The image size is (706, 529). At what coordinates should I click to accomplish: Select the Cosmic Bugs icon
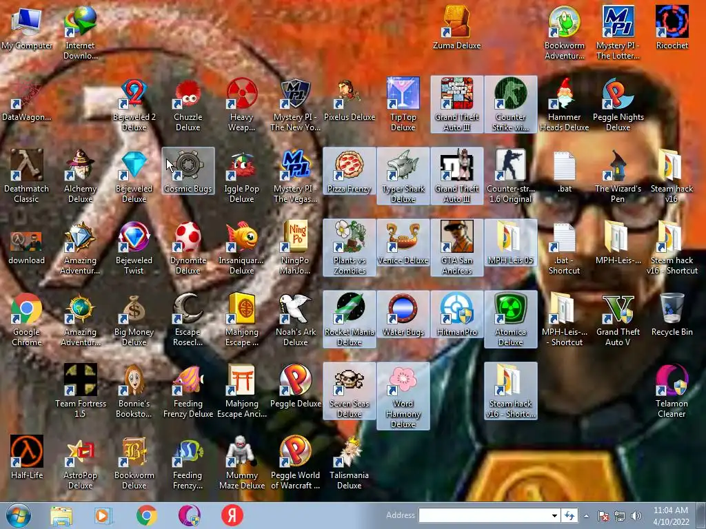click(x=188, y=171)
